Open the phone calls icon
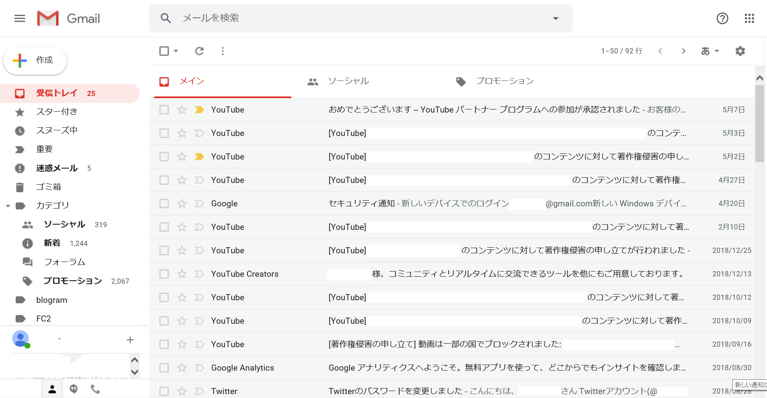The height and width of the screenshot is (398, 767). (x=95, y=389)
